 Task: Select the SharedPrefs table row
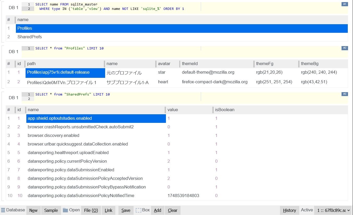(x=29, y=37)
